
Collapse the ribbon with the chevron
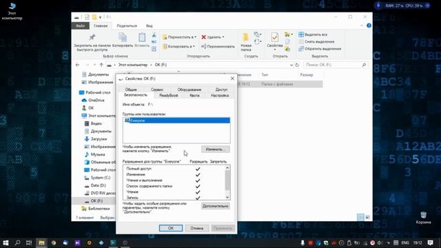click(x=362, y=25)
